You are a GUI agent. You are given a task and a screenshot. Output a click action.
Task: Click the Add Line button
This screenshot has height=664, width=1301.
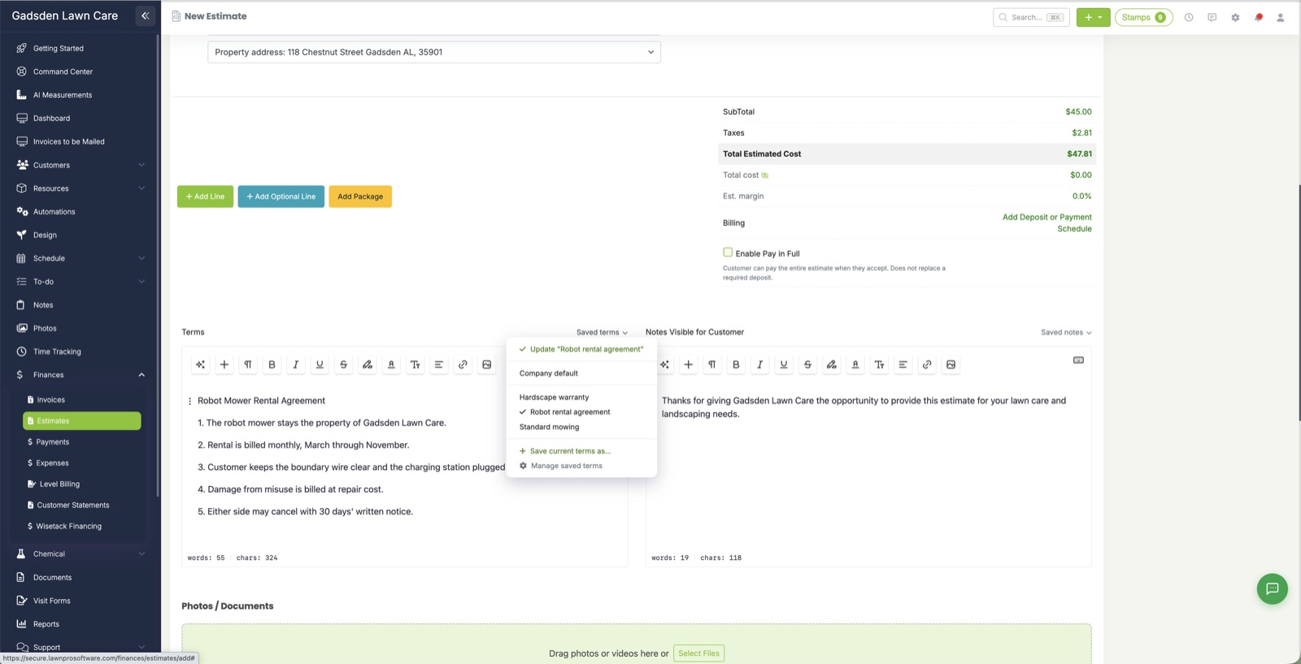coord(205,197)
